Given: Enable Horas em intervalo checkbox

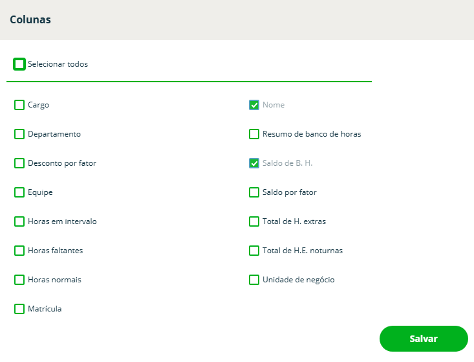Looking at the screenshot, I should (x=19, y=221).
